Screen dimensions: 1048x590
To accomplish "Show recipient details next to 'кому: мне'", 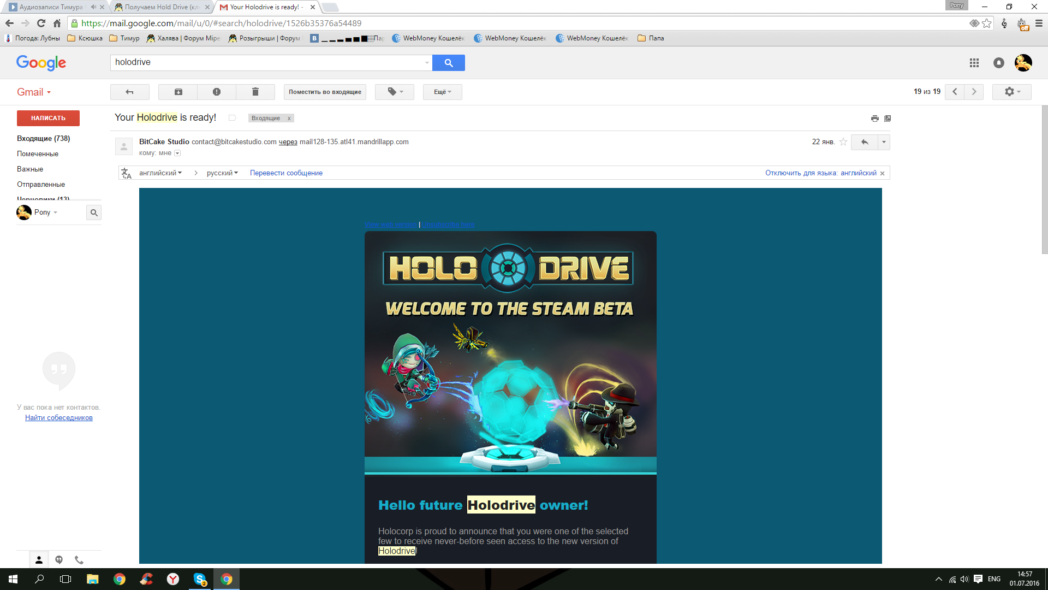I will click(177, 153).
